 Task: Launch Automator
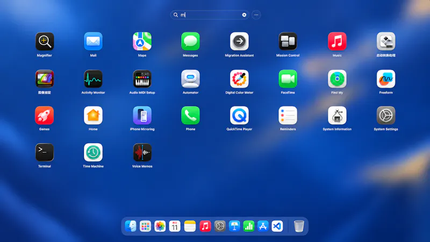tap(190, 79)
